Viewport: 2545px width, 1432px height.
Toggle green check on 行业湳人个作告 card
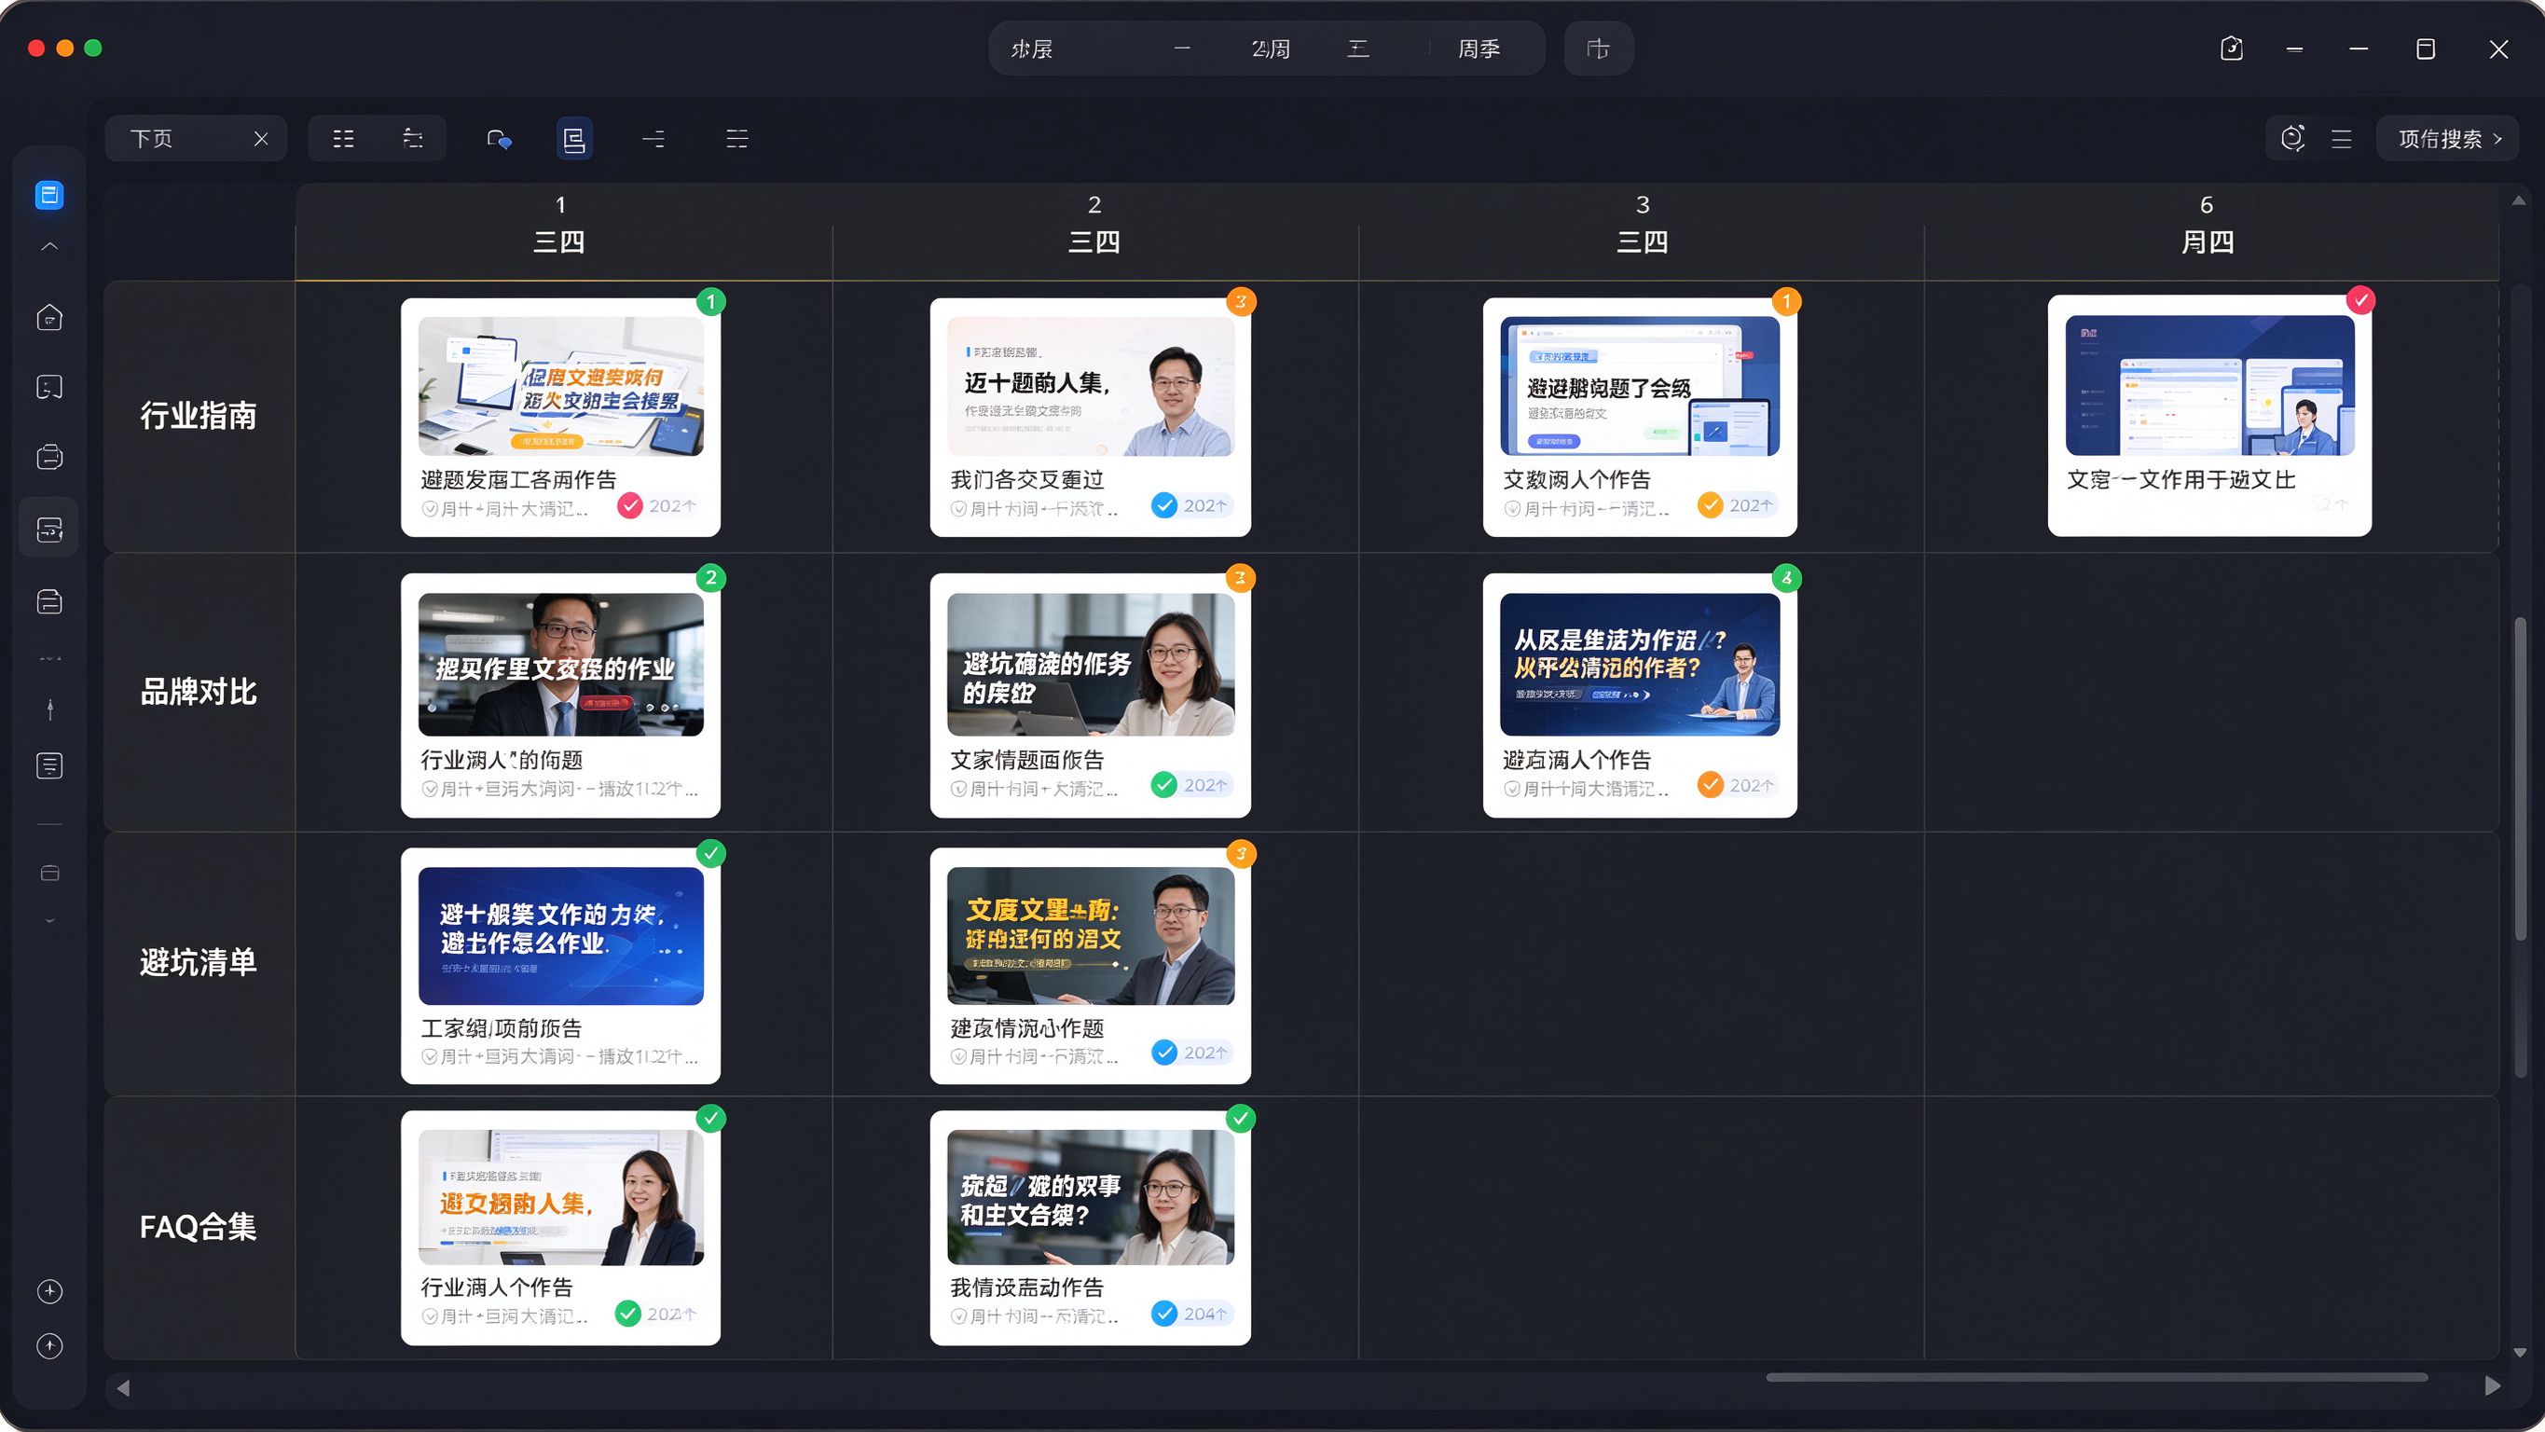point(627,1314)
